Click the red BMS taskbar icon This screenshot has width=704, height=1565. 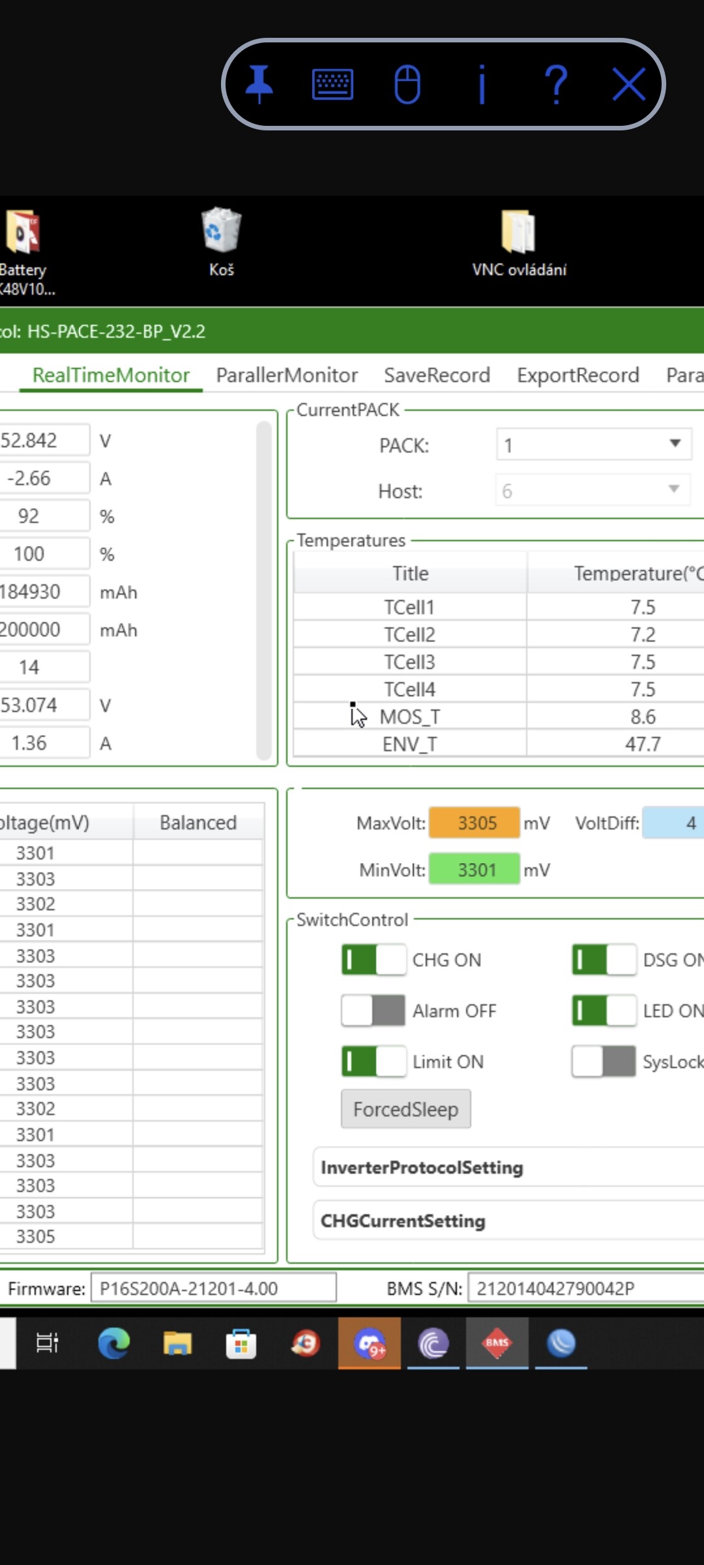497,1343
